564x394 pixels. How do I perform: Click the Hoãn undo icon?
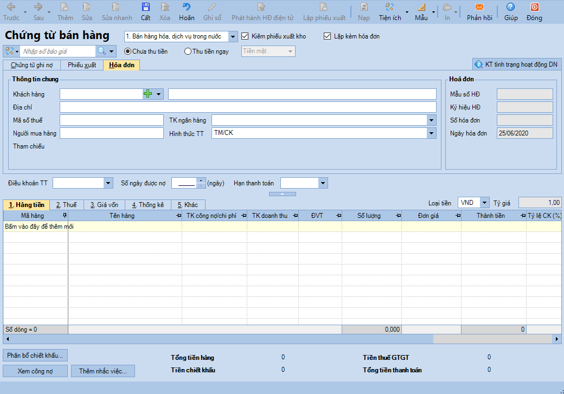[187, 8]
